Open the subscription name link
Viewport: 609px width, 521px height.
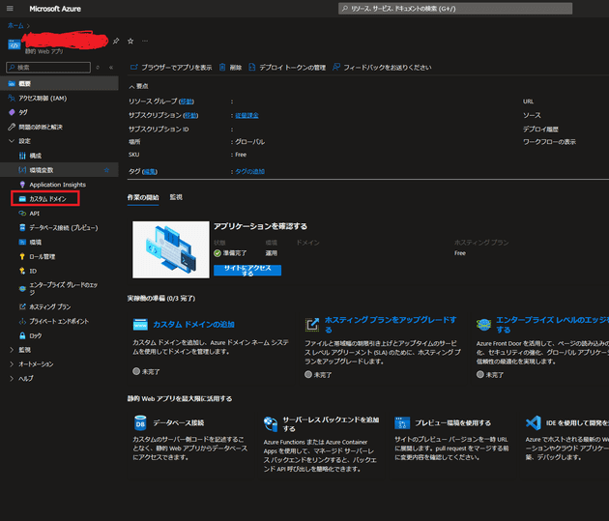coord(246,115)
